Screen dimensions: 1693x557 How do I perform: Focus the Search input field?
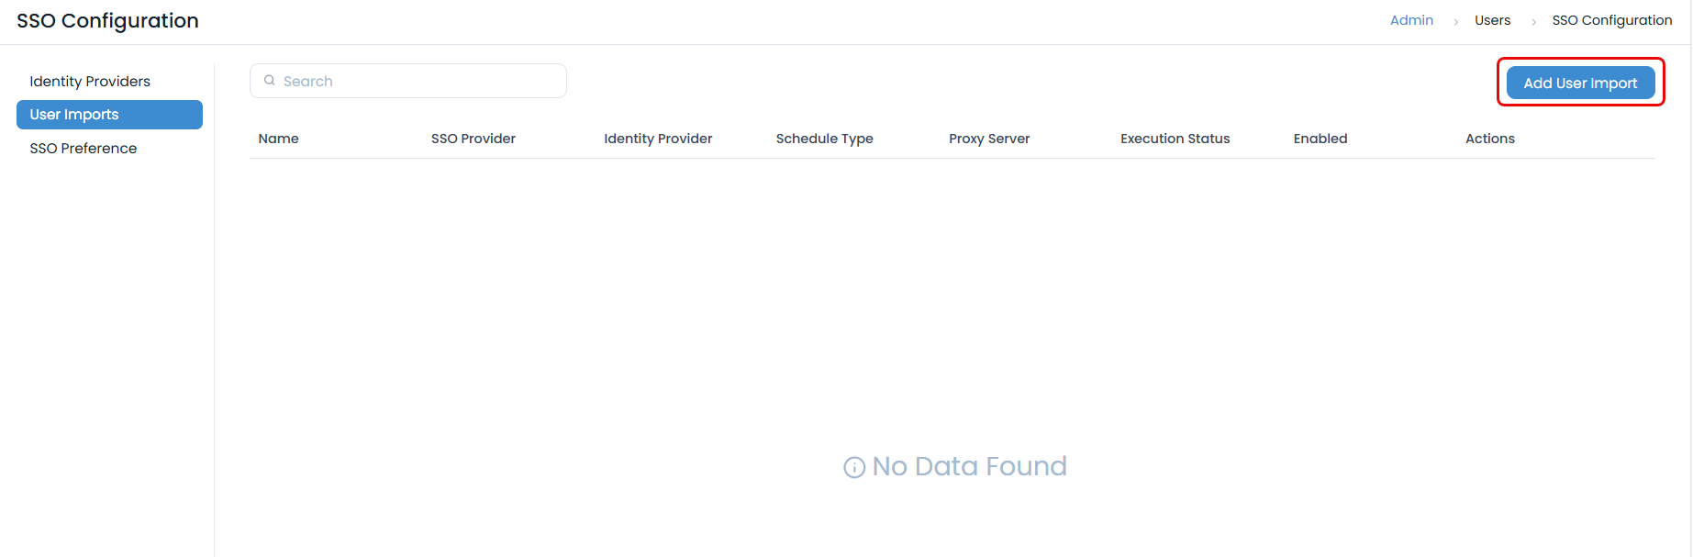[x=418, y=81]
